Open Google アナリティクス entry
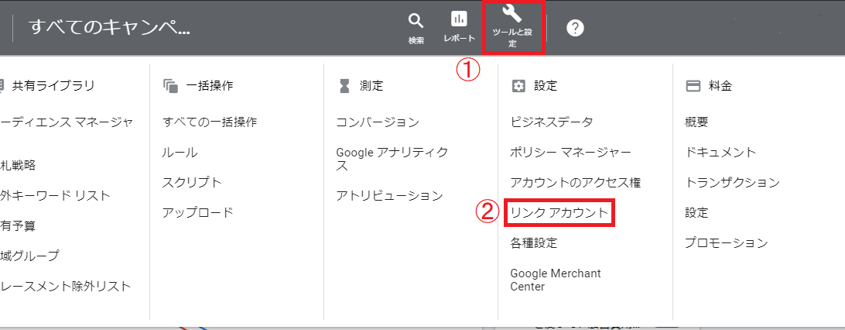The image size is (845, 330). pos(392,159)
